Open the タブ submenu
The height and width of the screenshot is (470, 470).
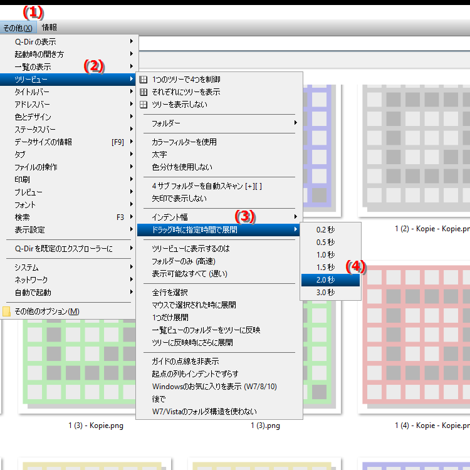pyautogui.click(x=69, y=155)
